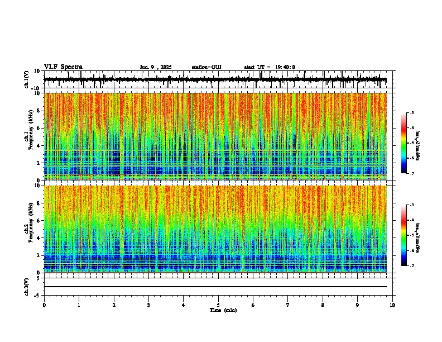The height and width of the screenshot is (342, 442).
Task: Click the flat ch.3 voltage line
Action: [x=215, y=287]
